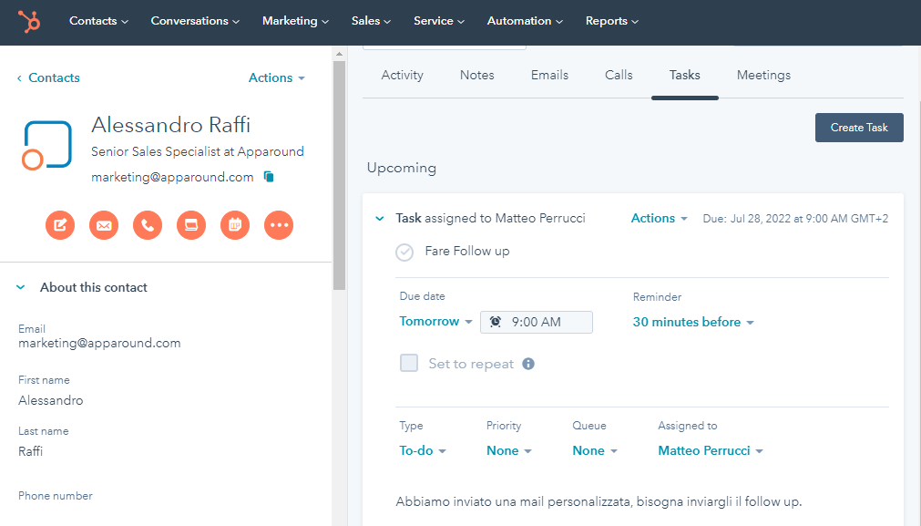Switch to the Emails tab
Screen dimensions: 921x526
tap(549, 75)
